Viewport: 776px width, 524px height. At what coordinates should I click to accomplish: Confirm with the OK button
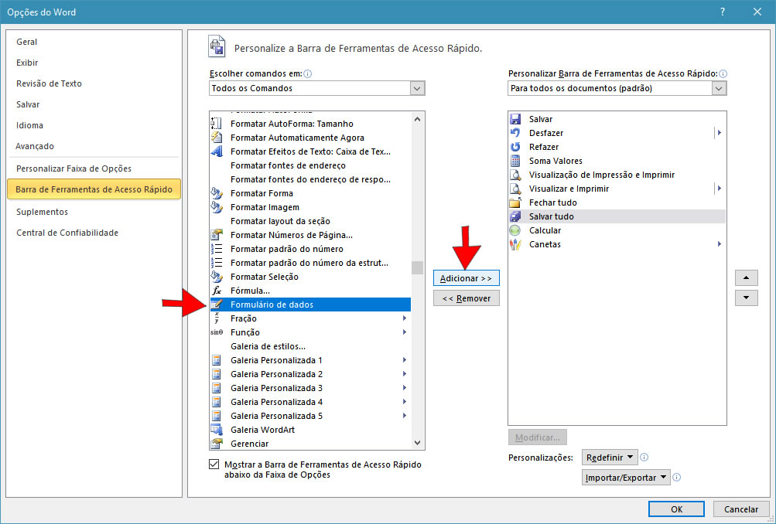click(x=676, y=509)
